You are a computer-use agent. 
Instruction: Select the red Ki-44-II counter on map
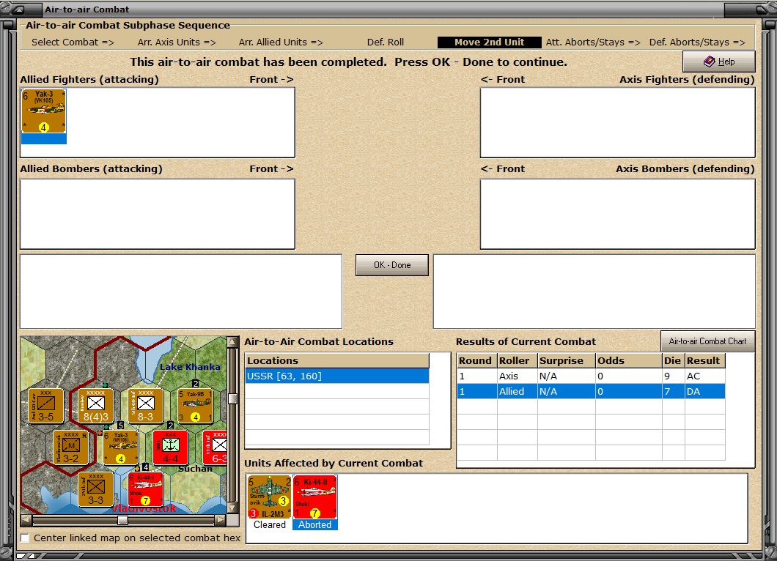145,489
